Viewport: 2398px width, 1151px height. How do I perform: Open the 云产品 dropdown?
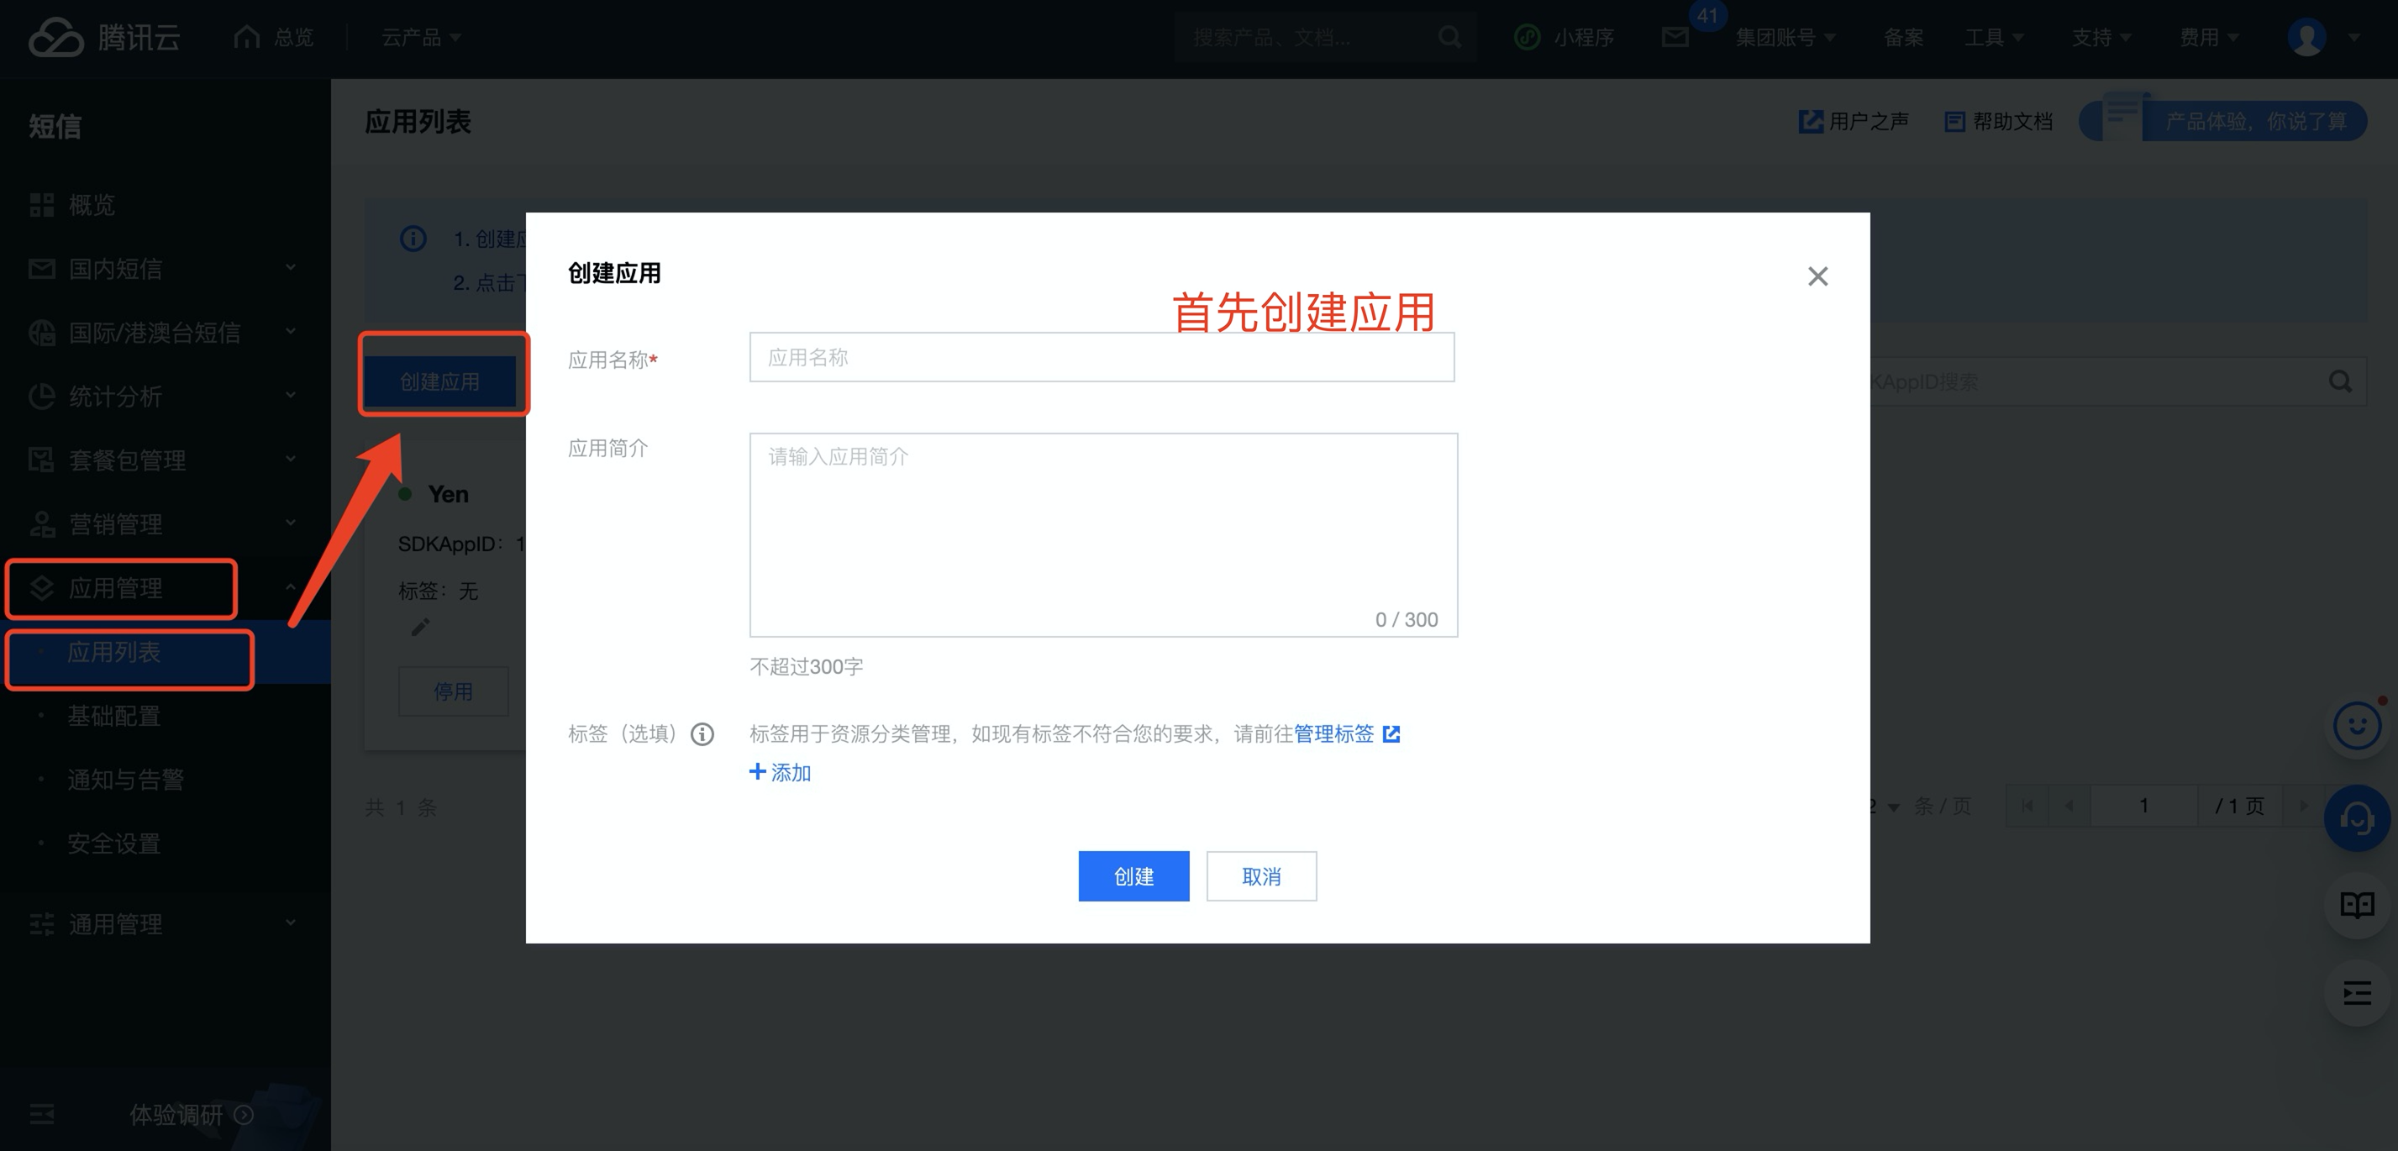(421, 37)
